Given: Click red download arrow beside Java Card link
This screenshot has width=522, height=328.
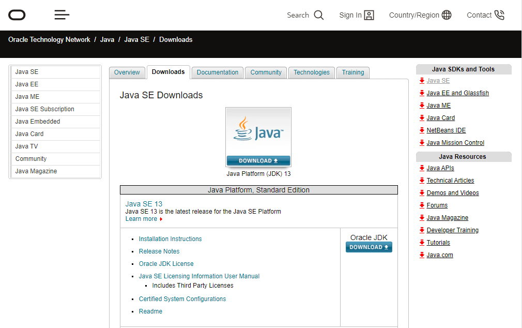Looking at the screenshot, I should pyautogui.click(x=422, y=117).
